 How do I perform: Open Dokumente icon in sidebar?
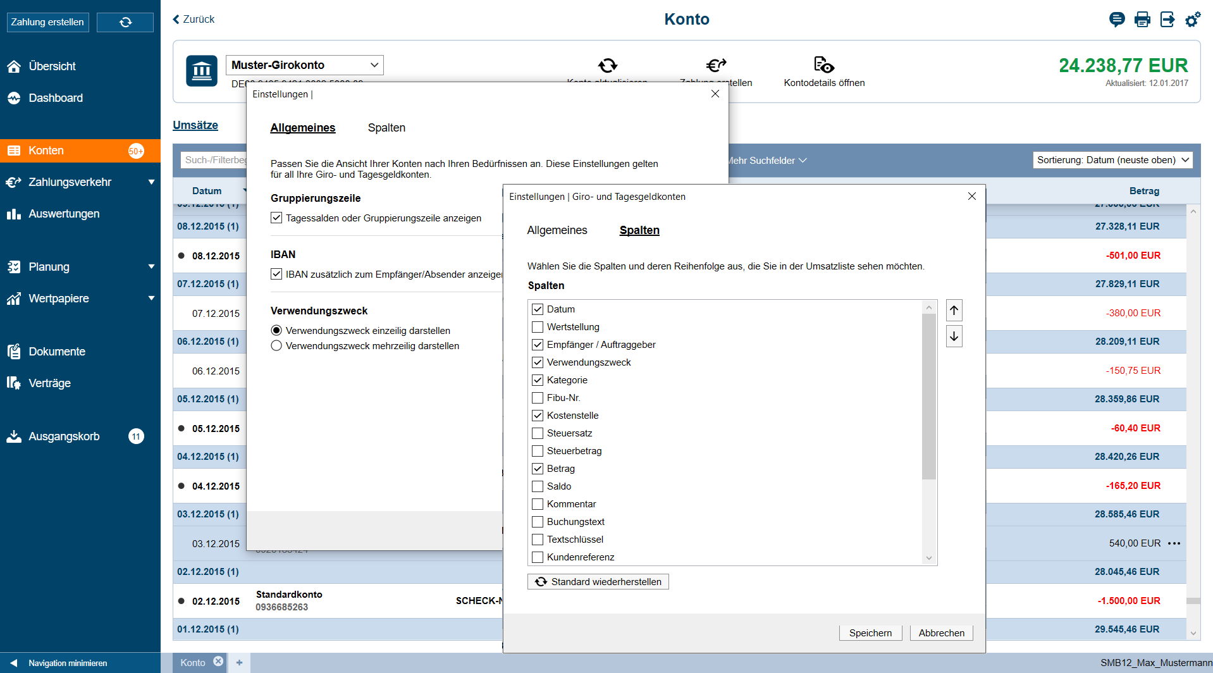coord(14,352)
